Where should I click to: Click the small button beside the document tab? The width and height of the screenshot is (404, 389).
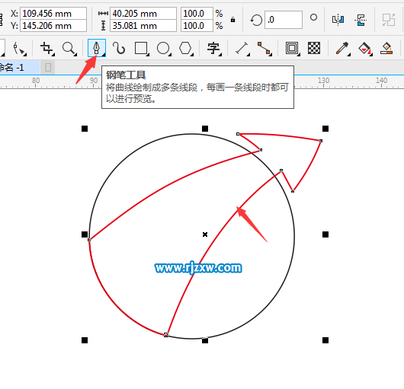click(x=48, y=68)
